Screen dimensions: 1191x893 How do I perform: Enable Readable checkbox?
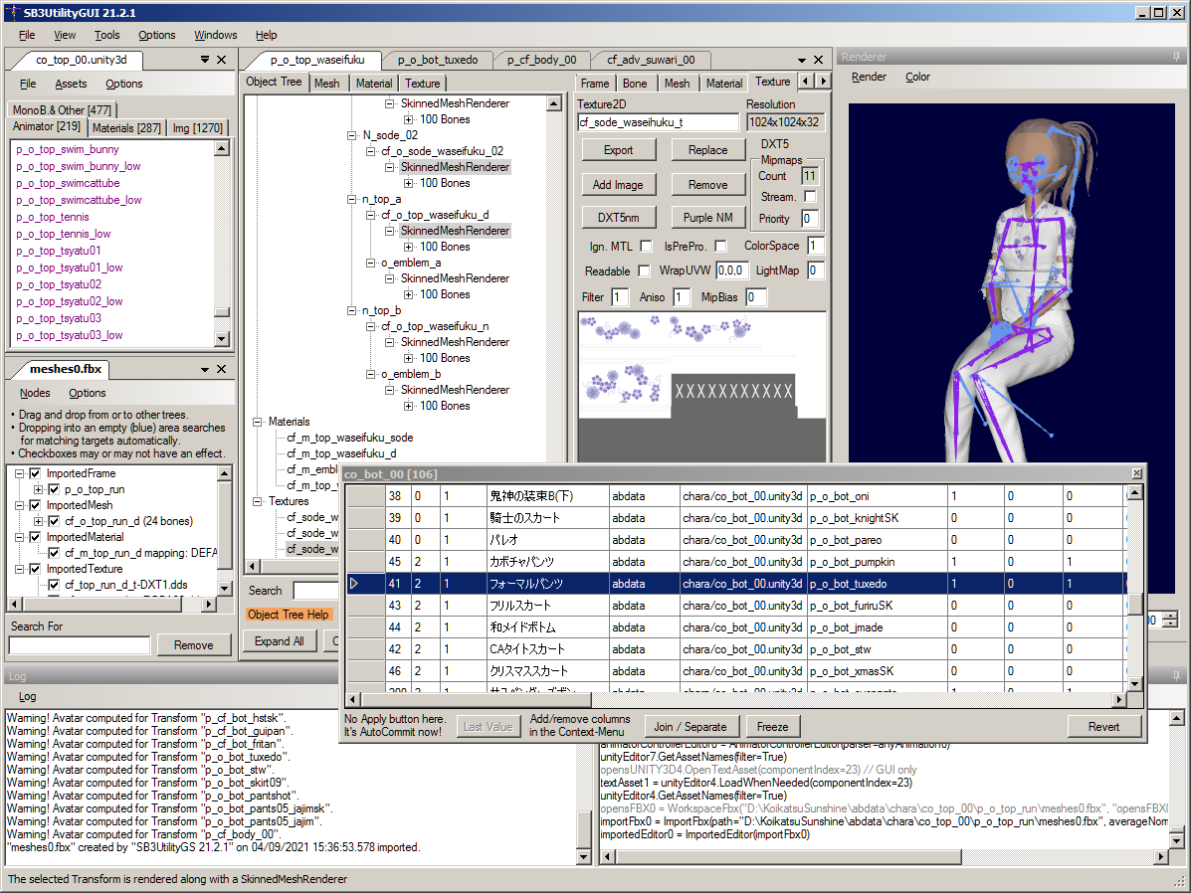click(644, 270)
